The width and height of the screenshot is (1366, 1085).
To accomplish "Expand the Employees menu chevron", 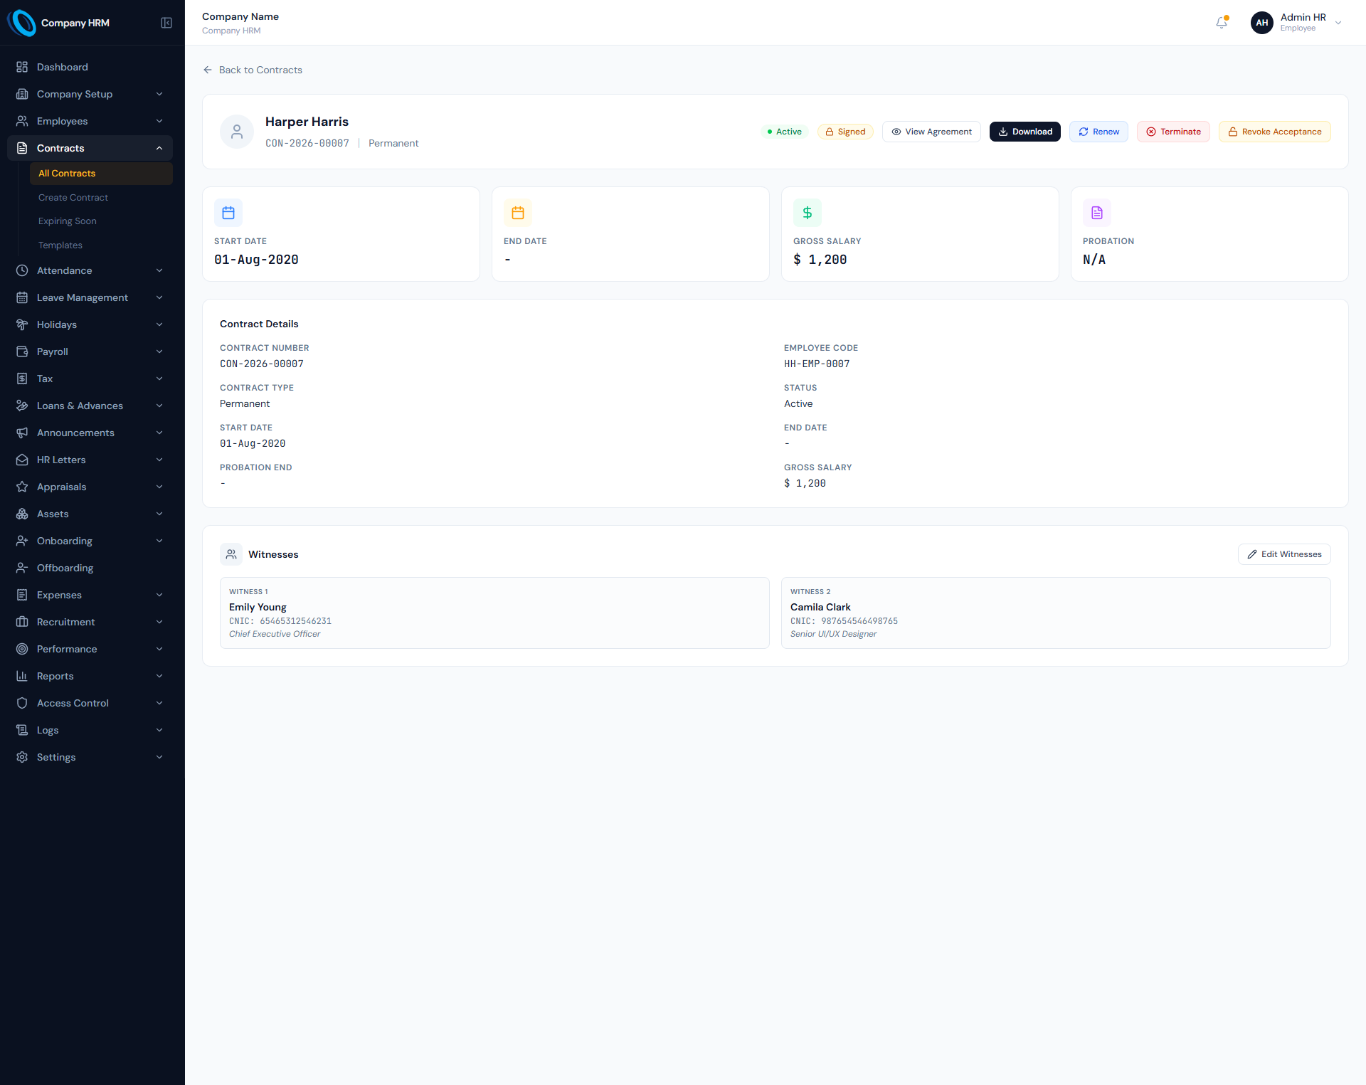I will pos(159,121).
